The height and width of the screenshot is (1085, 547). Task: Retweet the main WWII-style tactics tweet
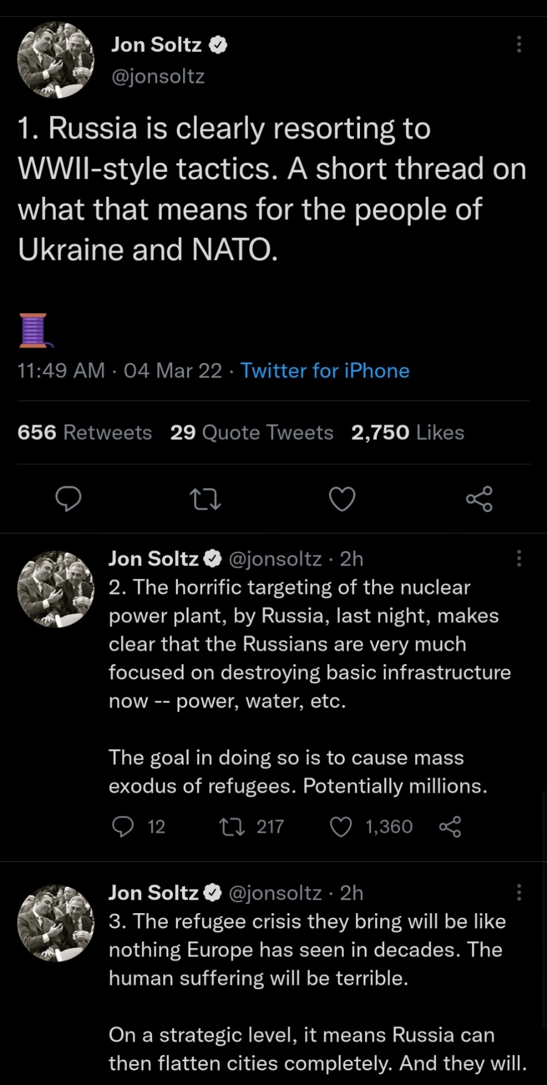point(205,500)
